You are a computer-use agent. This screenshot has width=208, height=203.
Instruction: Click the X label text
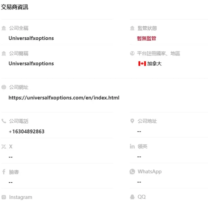coord(11,147)
